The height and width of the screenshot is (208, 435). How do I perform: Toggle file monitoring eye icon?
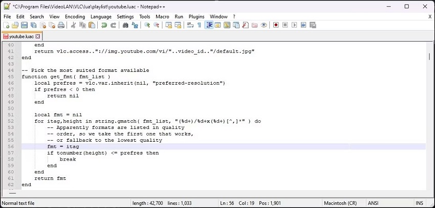(264, 25)
